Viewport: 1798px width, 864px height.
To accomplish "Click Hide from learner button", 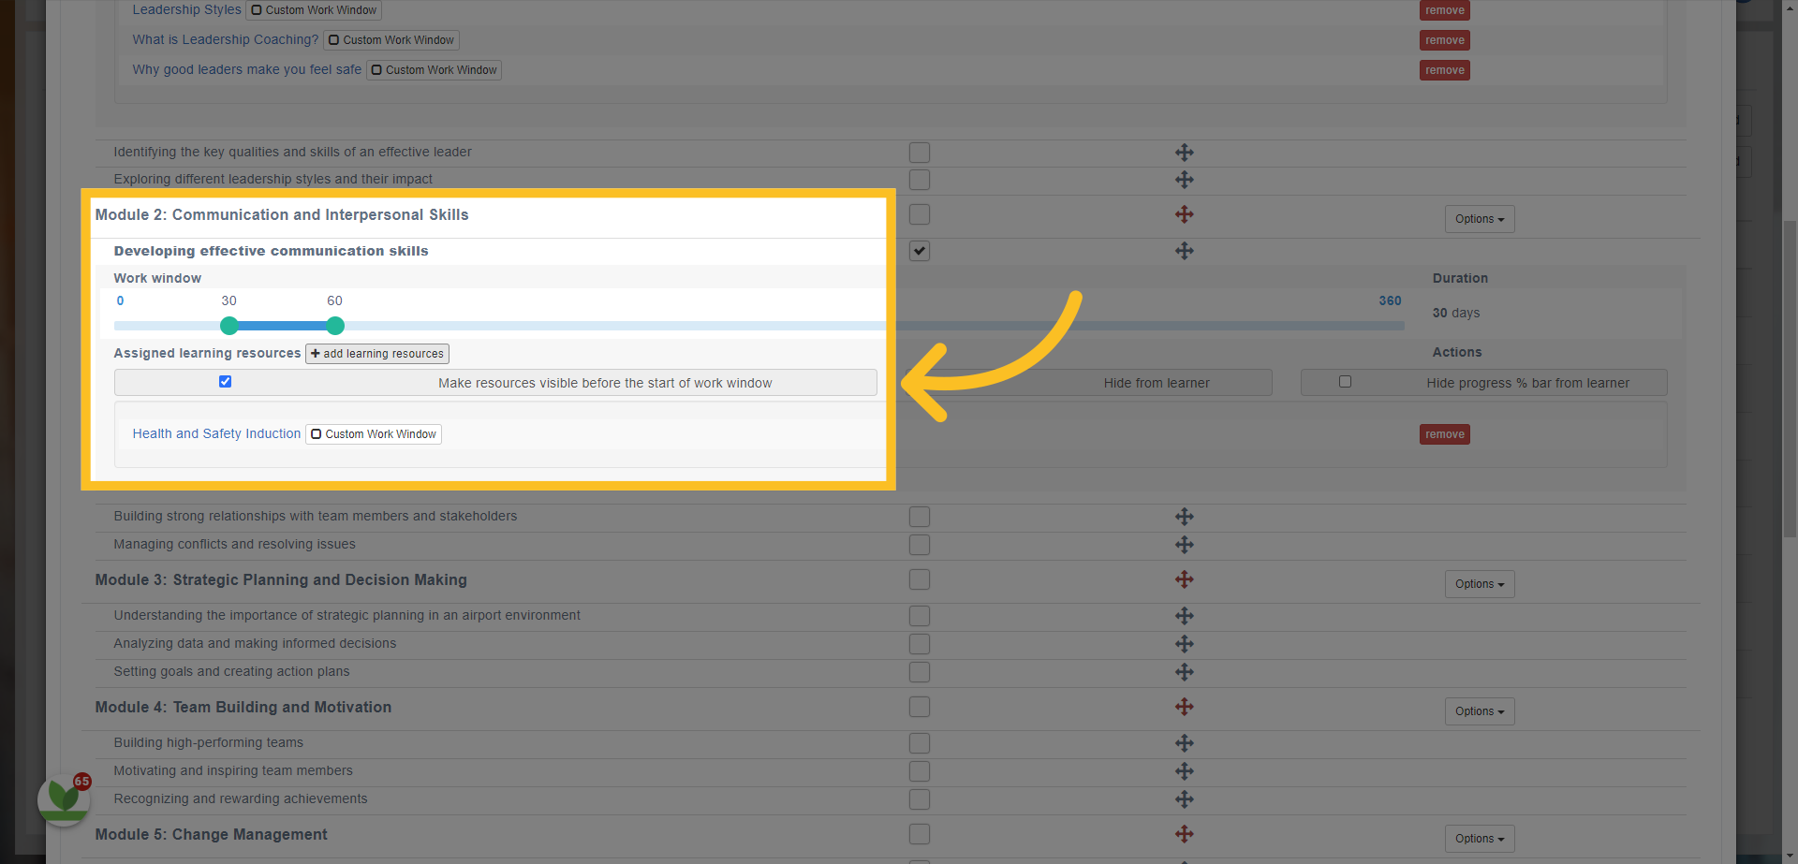I will (x=1157, y=383).
